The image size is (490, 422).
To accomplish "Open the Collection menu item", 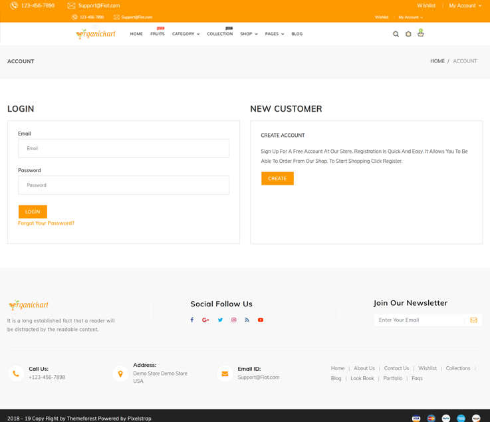I will click(219, 34).
